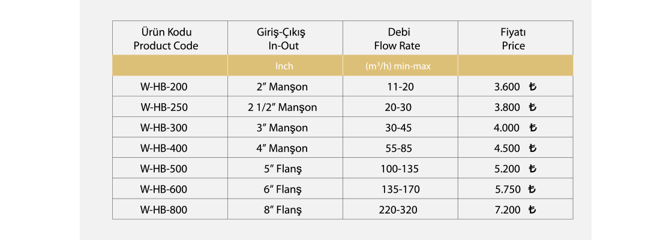Select the 55-85 flow rate cell
This screenshot has width=672, height=240.
coord(398,148)
